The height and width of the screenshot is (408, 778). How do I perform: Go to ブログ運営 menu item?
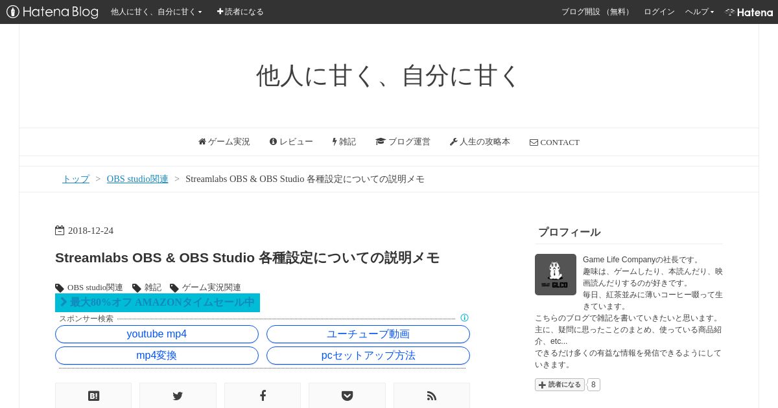[x=403, y=142]
